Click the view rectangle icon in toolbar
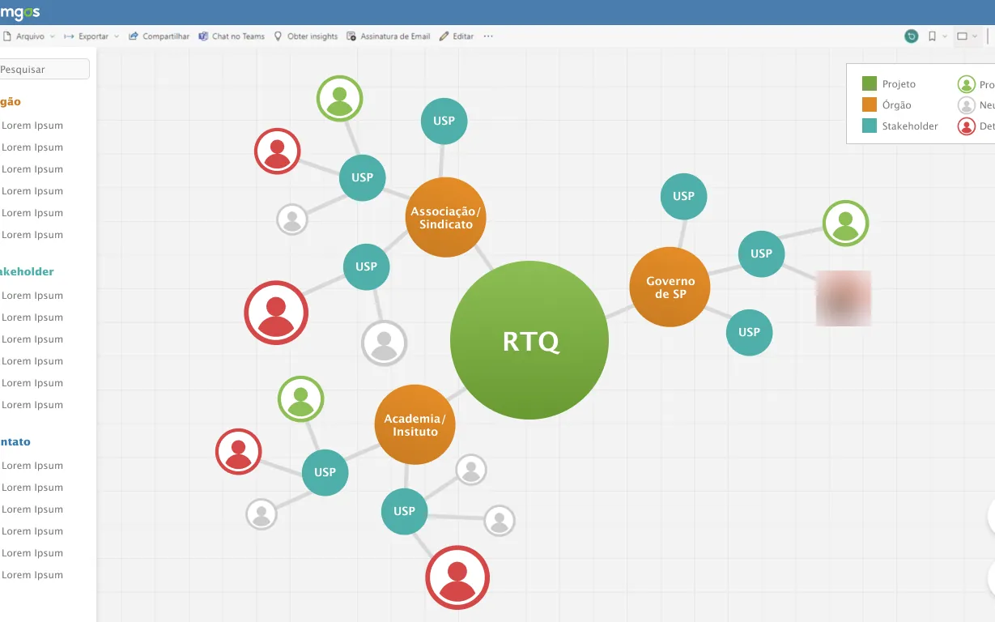Image resolution: width=995 pixels, height=622 pixels. pyautogui.click(x=963, y=36)
